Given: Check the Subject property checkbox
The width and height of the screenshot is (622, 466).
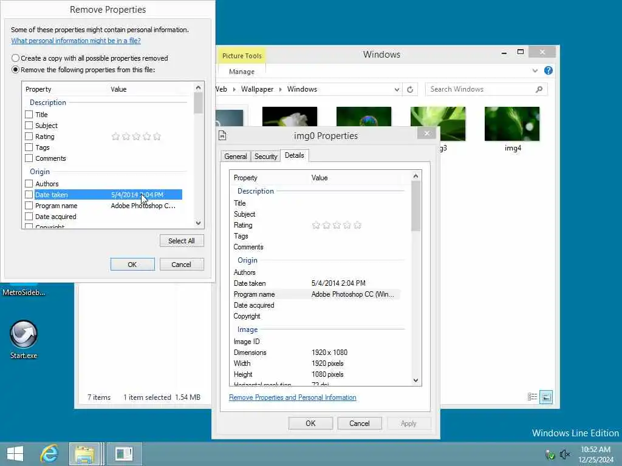Looking at the screenshot, I should 29,126.
